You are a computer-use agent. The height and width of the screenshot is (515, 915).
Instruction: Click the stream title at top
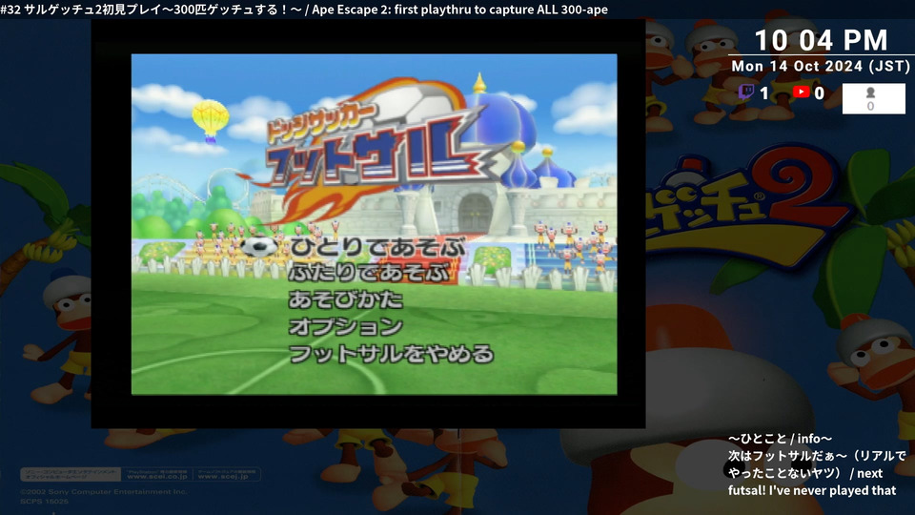[304, 10]
